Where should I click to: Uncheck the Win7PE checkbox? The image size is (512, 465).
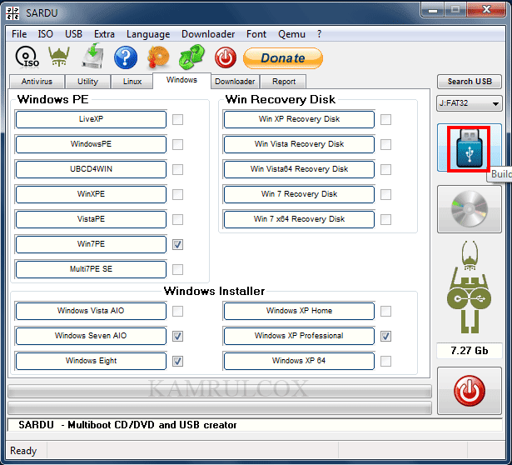click(x=177, y=244)
